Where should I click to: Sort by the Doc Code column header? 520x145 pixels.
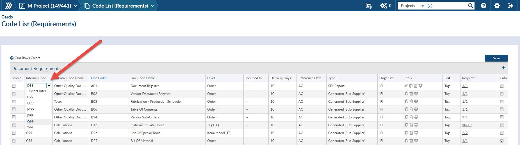(x=99, y=78)
